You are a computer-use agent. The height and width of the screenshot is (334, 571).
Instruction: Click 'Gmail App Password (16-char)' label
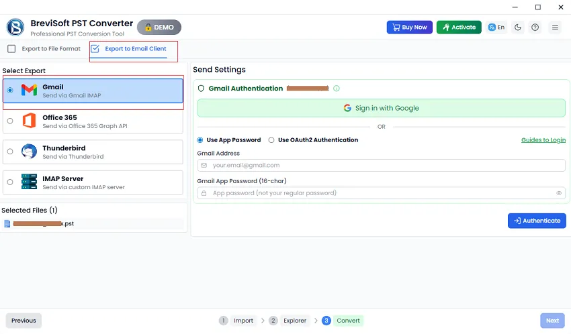[242, 181]
